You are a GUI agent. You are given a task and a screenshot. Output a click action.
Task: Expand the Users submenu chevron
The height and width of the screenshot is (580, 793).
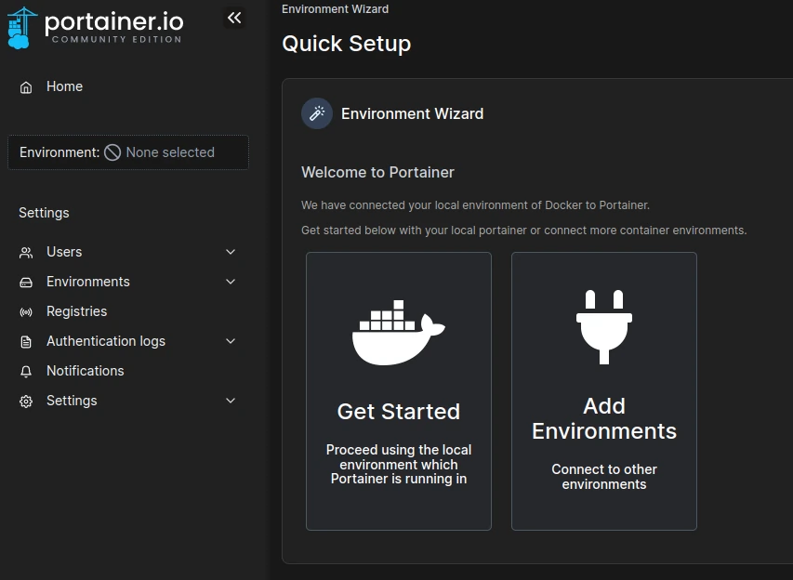coord(231,252)
